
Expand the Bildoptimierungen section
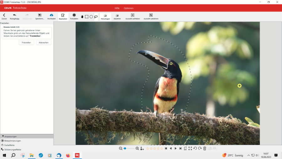(13, 141)
